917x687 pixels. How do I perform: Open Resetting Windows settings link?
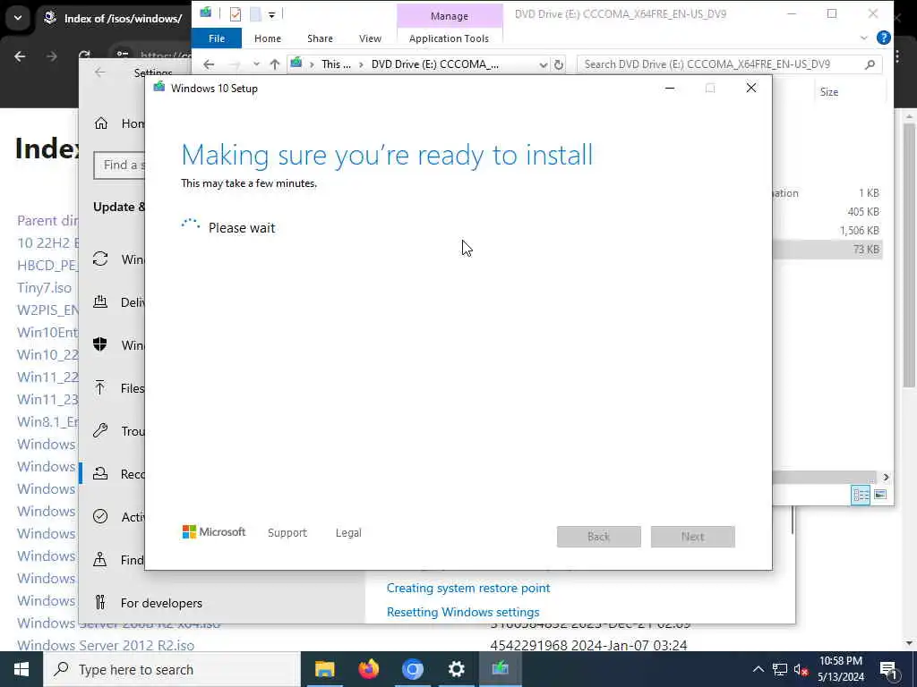pyautogui.click(x=463, y=612)
